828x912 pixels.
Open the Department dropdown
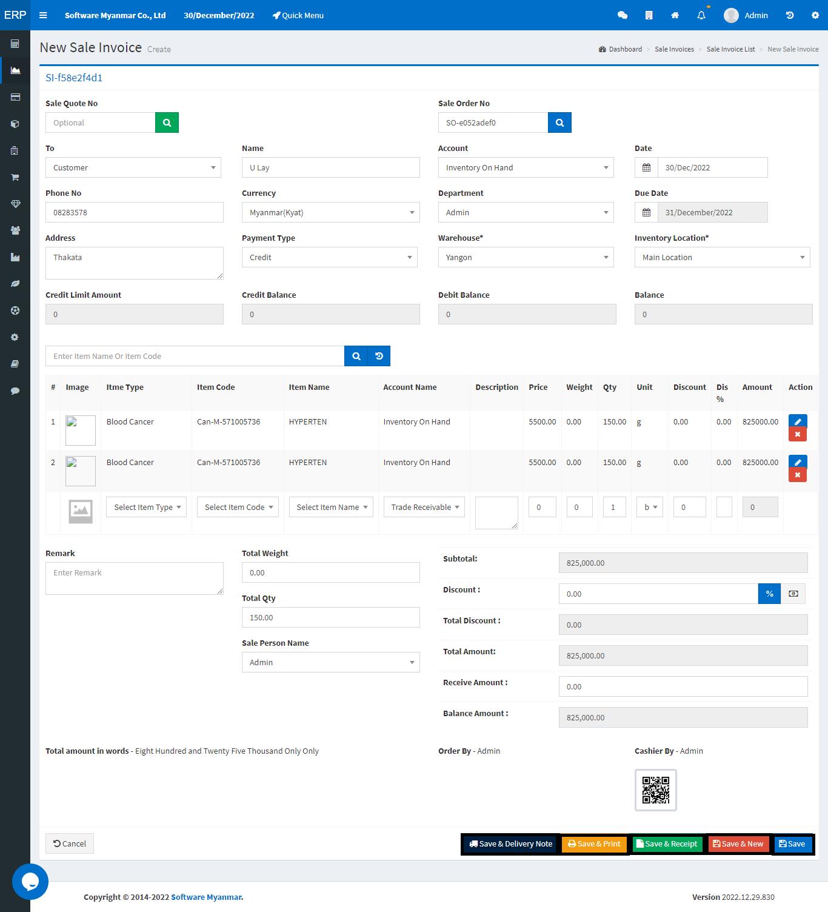(526, 212)
